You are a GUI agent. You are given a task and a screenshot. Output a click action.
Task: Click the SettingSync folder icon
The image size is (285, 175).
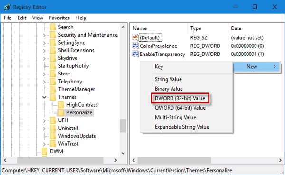pyautogui.click(x=53, y=43)
